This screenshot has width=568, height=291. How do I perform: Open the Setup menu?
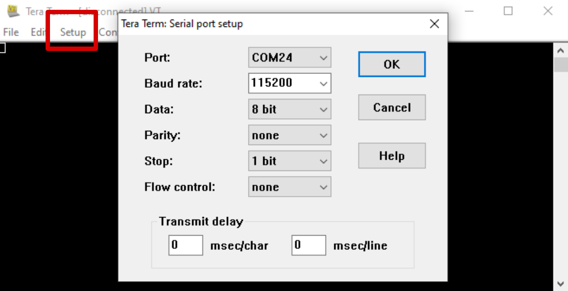point(73,32)
